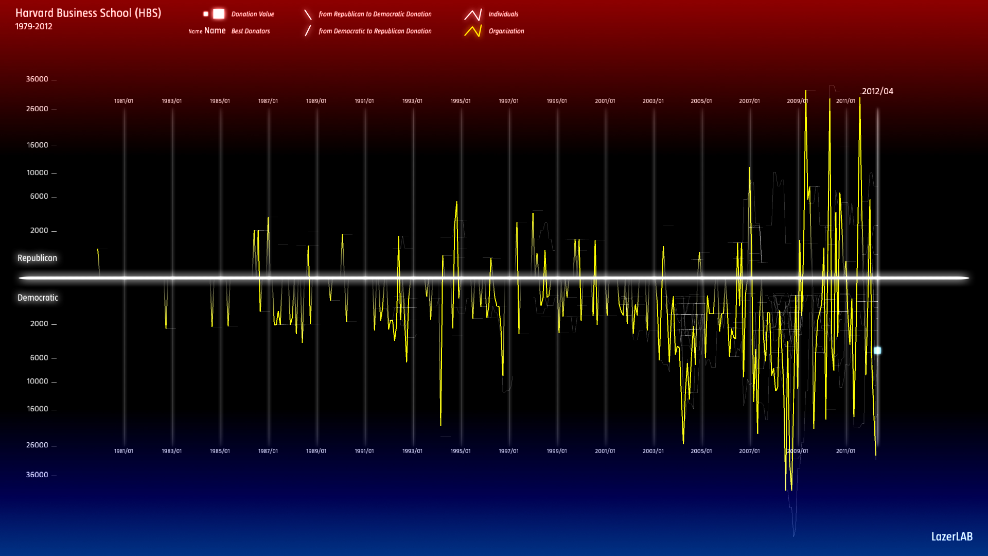Click the white Individuals line icon
Image resolution: width=988 pixels, height=556 pixels.
[473, 14]
